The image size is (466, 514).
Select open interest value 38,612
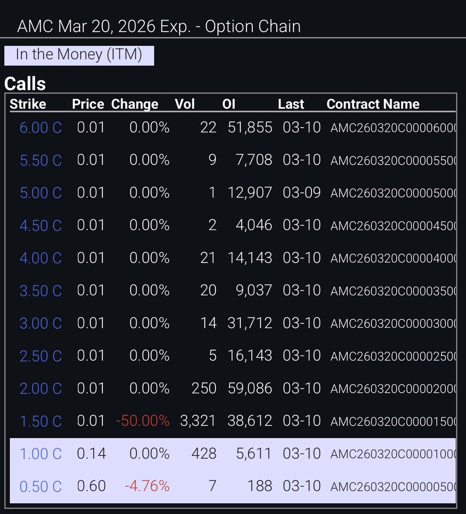pyautogui.click(x=250, y=421)
